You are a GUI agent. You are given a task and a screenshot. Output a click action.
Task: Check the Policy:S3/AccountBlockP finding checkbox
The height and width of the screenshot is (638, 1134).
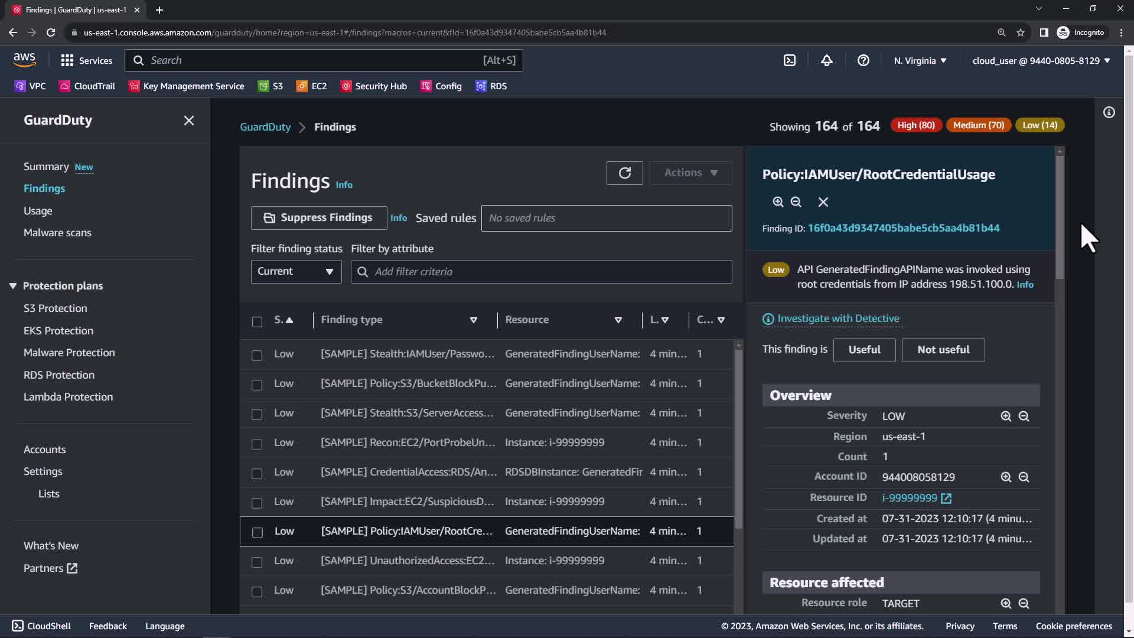point(257,591)
